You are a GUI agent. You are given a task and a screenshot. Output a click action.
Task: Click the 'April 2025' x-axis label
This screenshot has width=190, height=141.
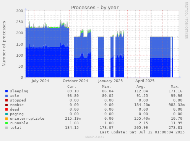[x=145, y=81]
